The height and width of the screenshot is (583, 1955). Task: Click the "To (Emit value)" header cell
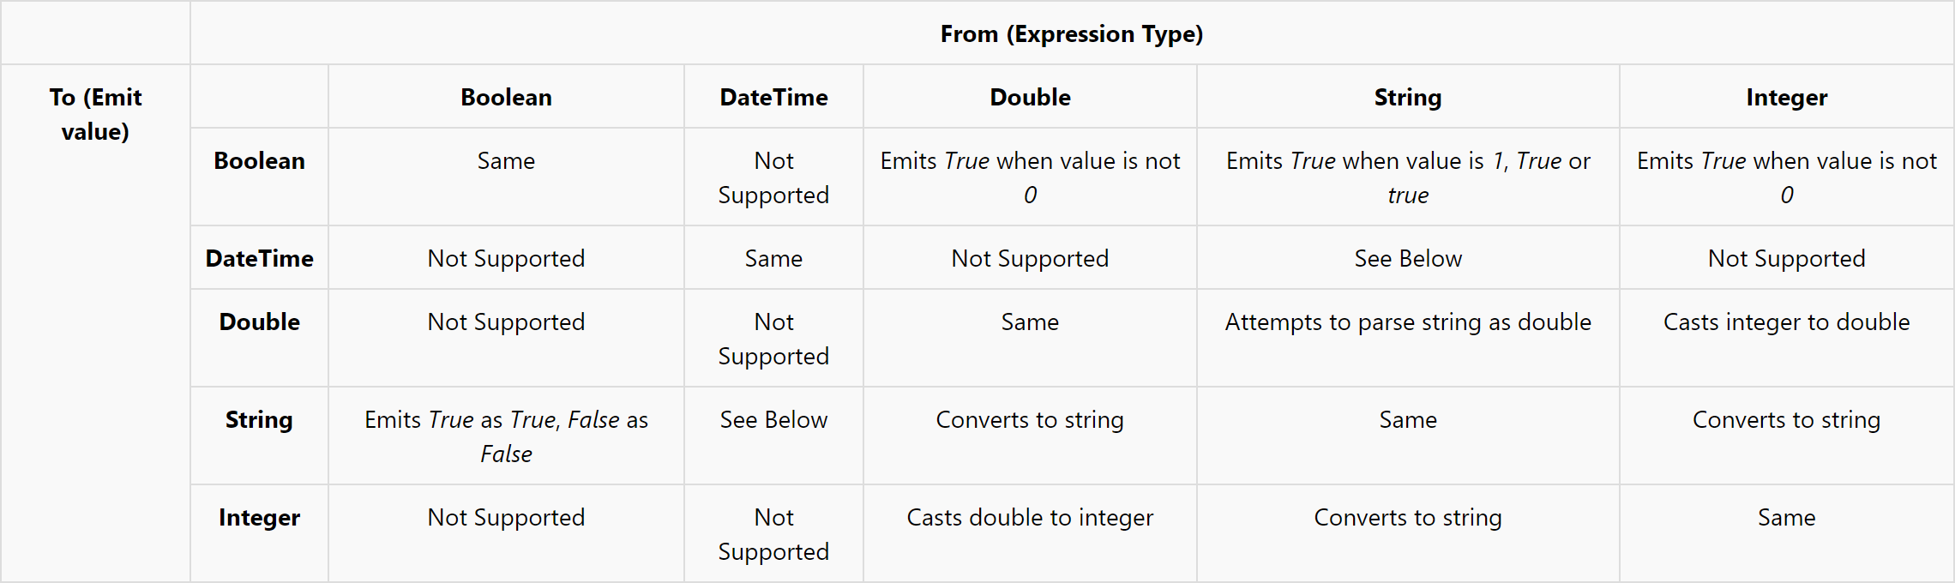click(x=95, y=114)
